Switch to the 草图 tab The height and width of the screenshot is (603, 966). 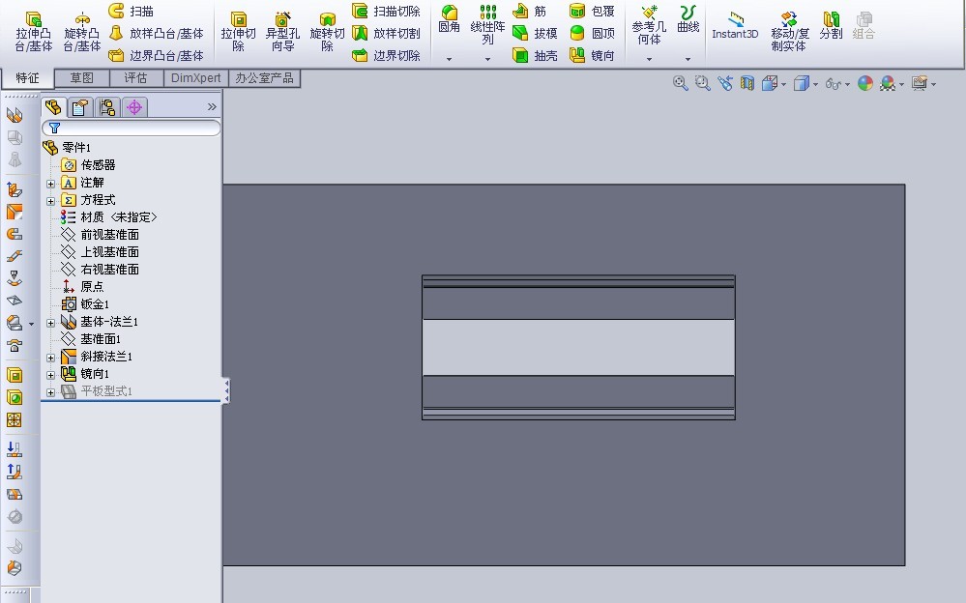tap(82, 78)
